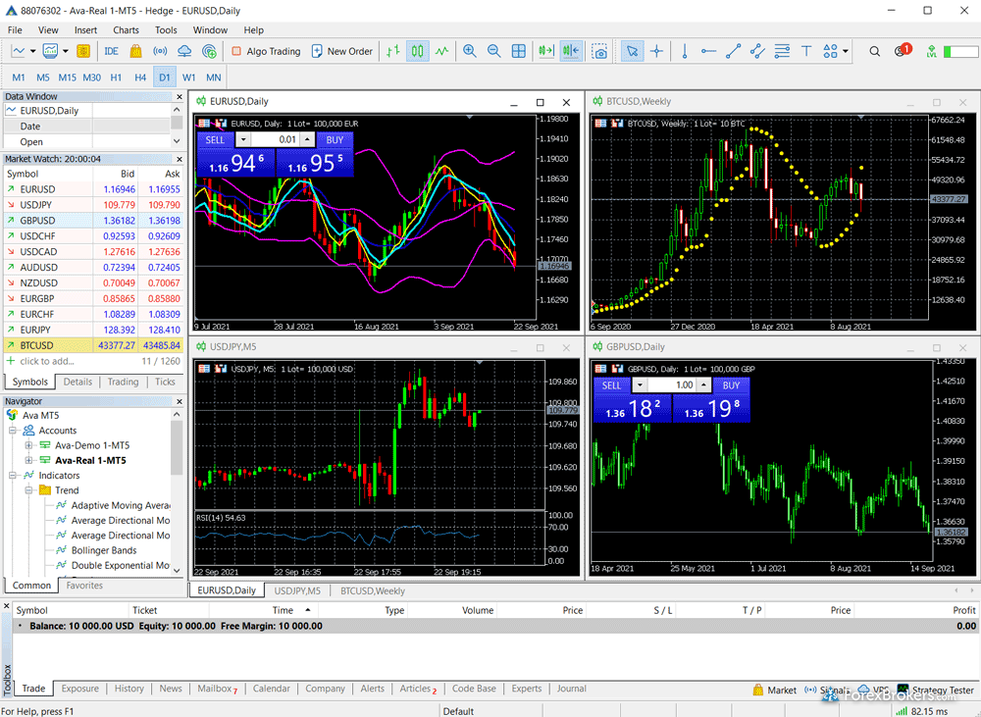
Task: Open the Insert menu
Action: (x=85, y=30)
